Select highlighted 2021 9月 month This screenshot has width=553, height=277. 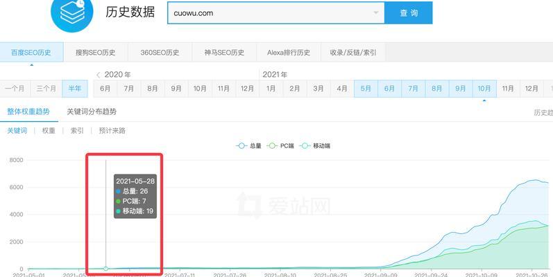[x=461, y=89]
